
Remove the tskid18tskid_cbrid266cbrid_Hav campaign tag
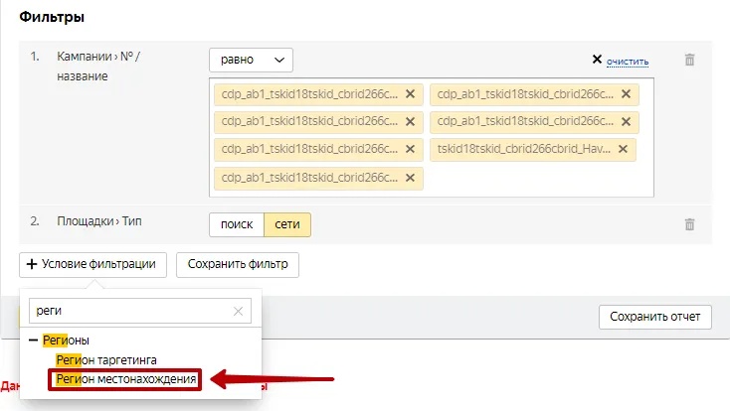point(623,150)
